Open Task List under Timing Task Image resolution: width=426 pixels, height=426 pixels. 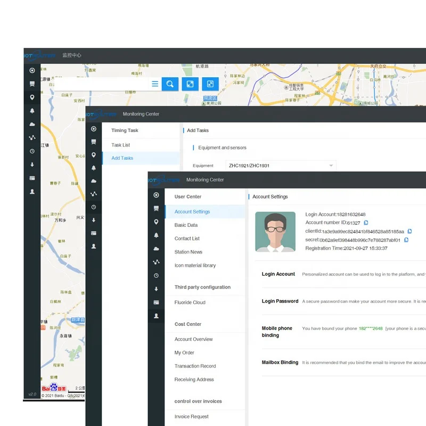[121, 145]
